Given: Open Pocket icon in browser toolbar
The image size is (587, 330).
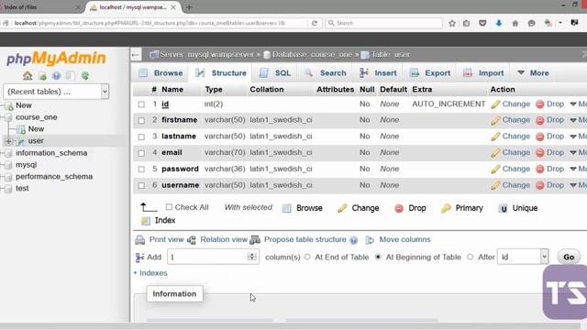Looking at the screenshot, I should click(482, 23).
